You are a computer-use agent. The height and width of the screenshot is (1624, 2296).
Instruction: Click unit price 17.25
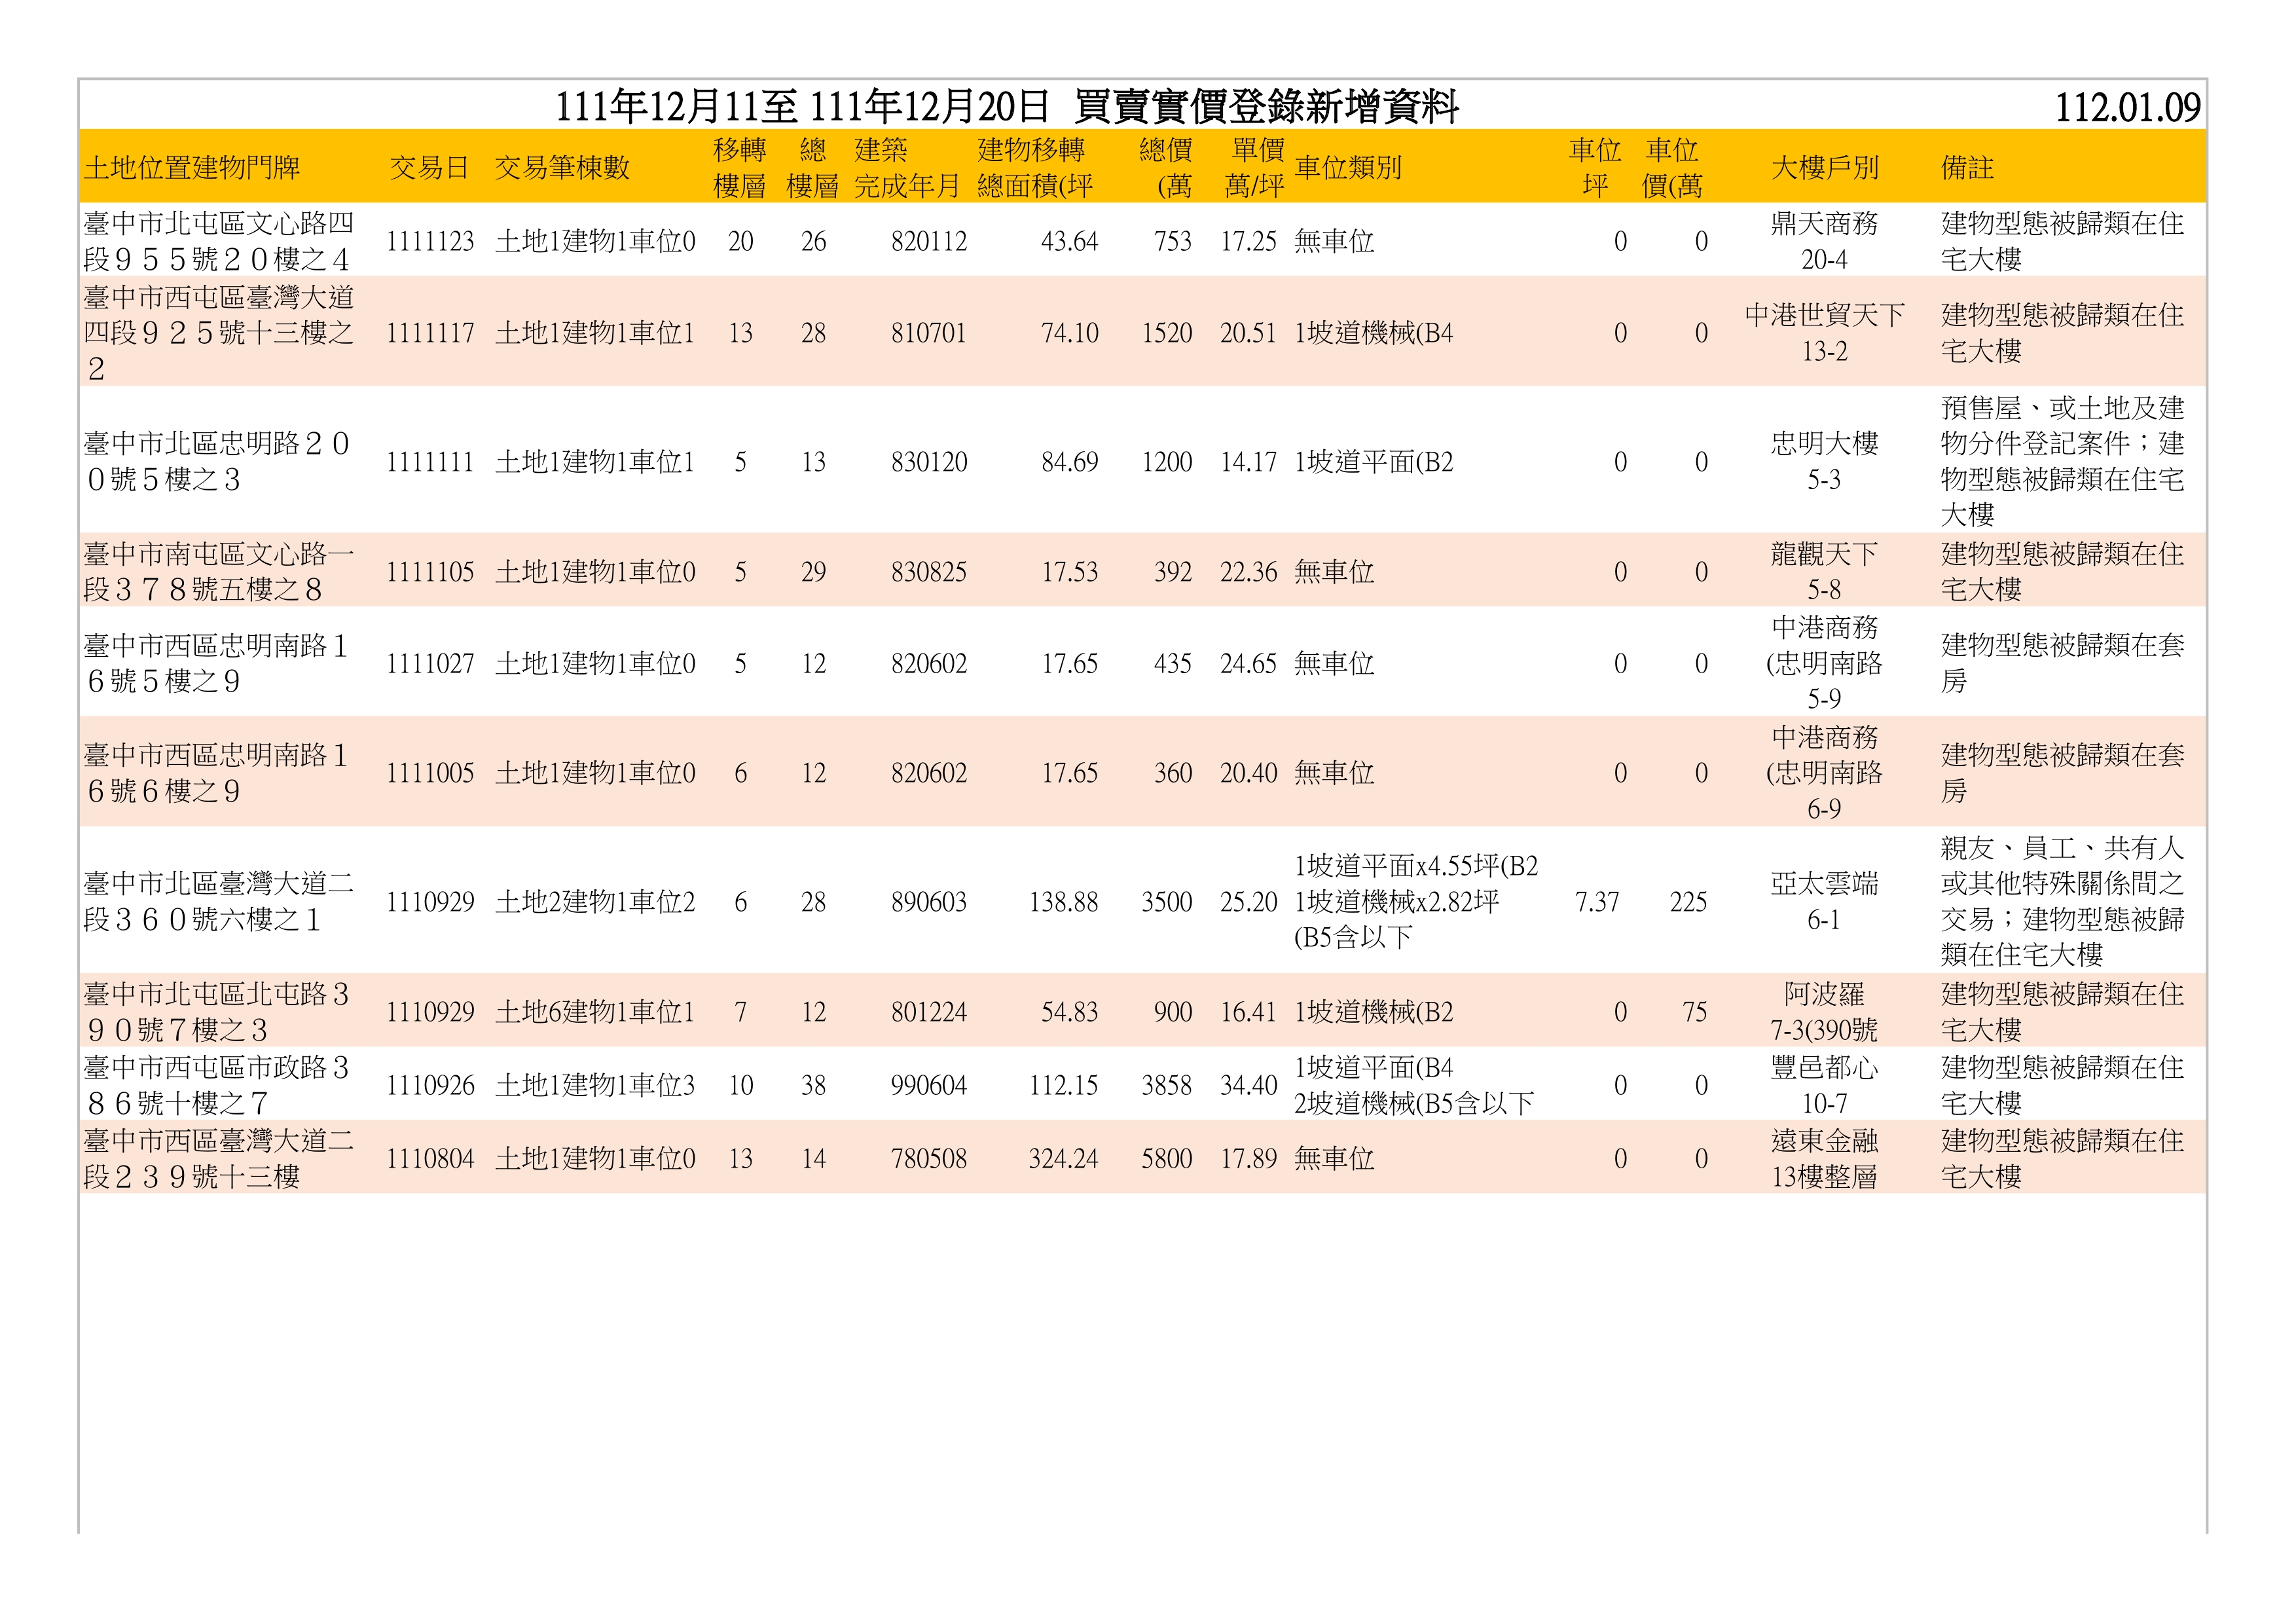(x=1248, y=241)
